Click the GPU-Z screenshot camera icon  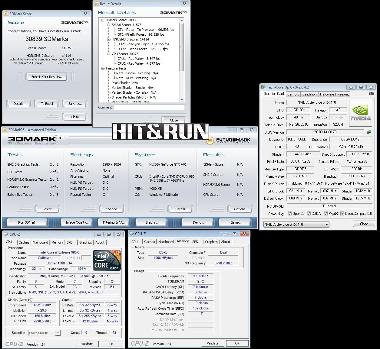371,94
